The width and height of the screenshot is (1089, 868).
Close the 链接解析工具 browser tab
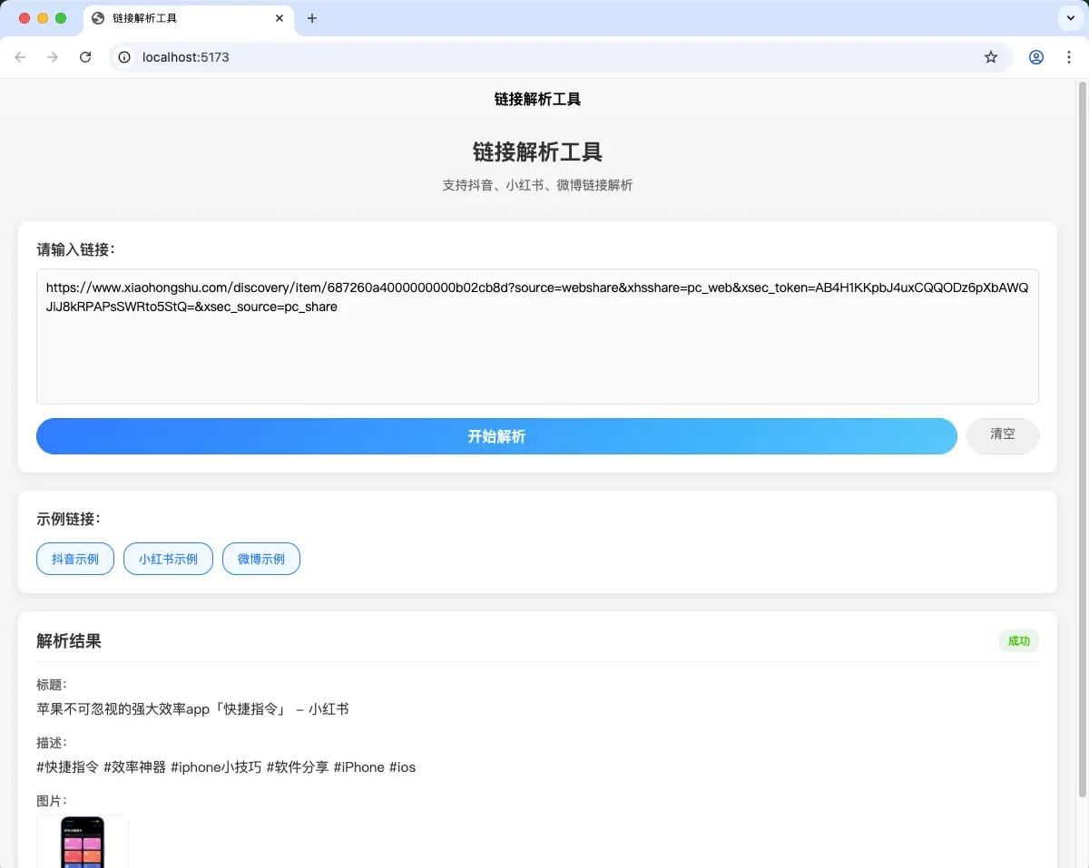(x=280, y=18)
